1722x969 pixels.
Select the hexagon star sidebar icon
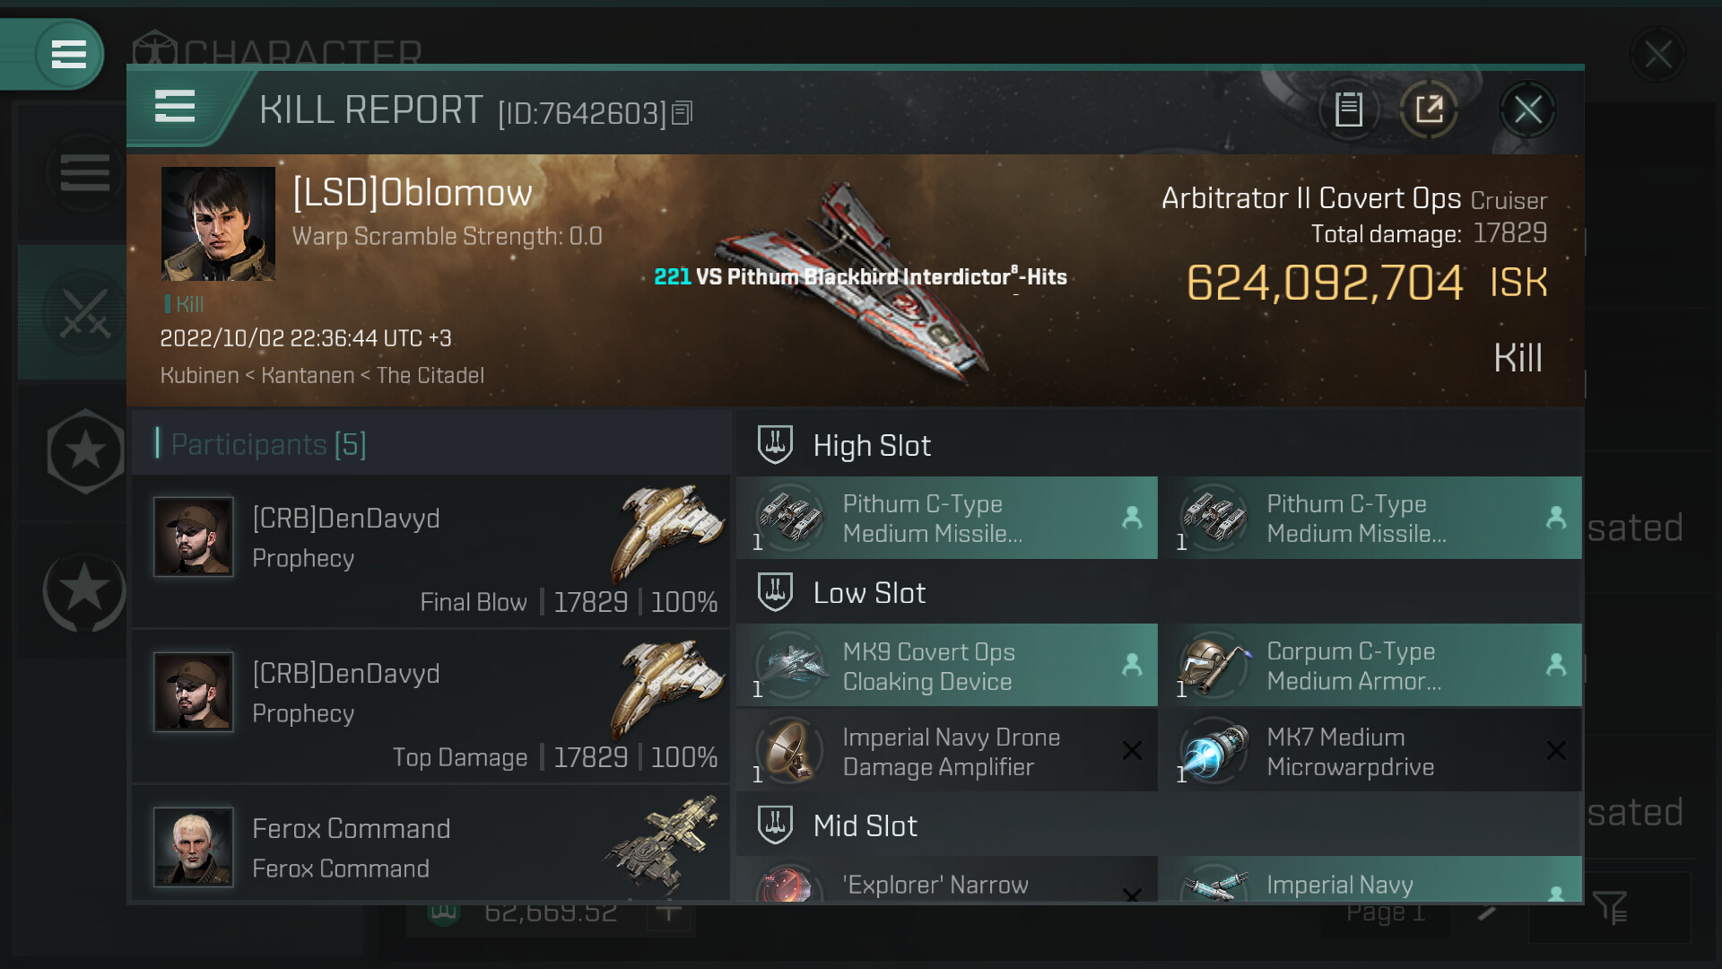pyautogui.click(x=85, y=451)
